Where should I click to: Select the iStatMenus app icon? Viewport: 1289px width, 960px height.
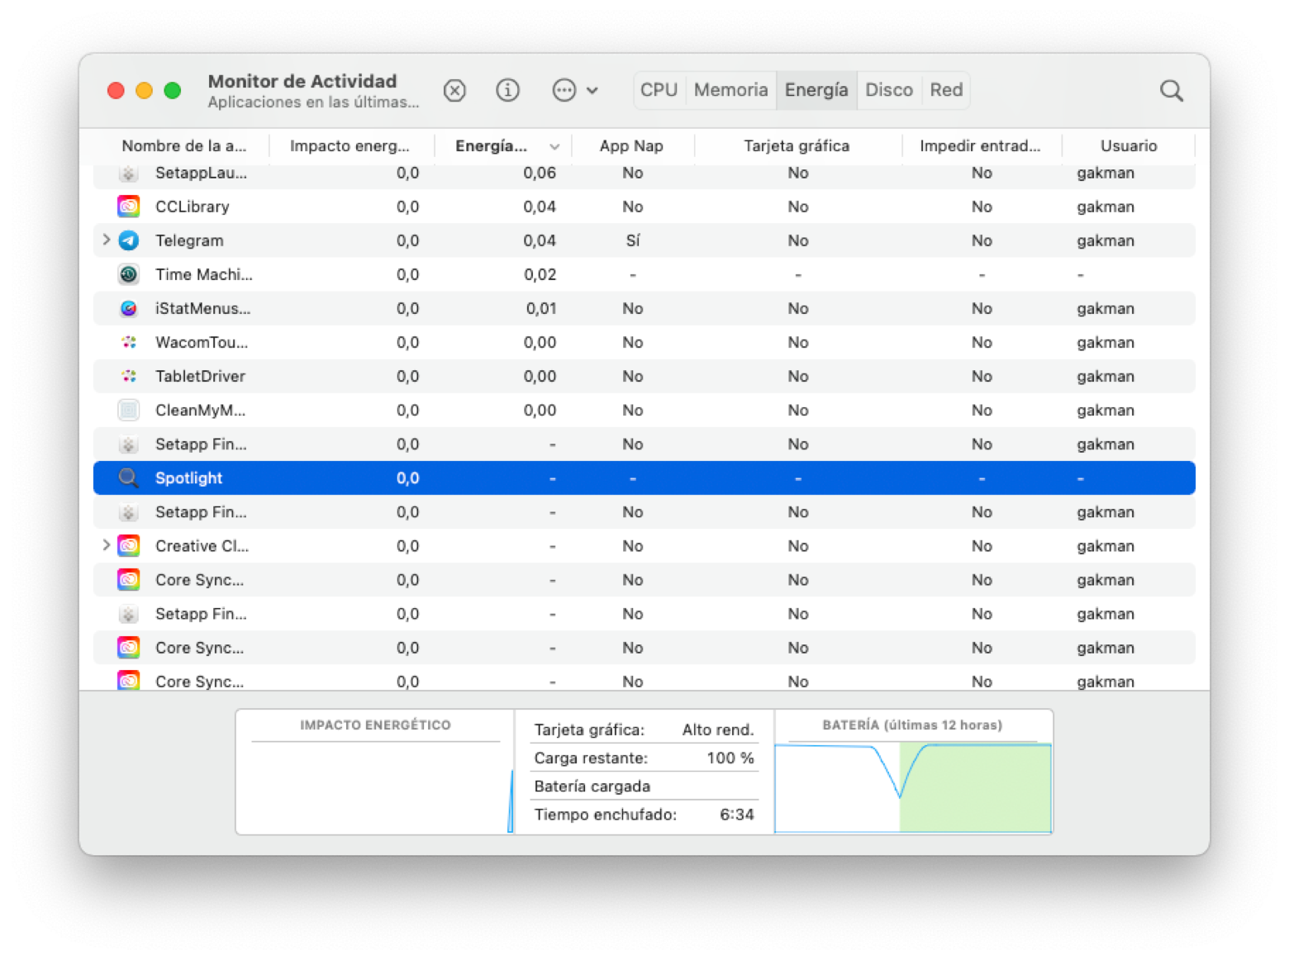128,308
